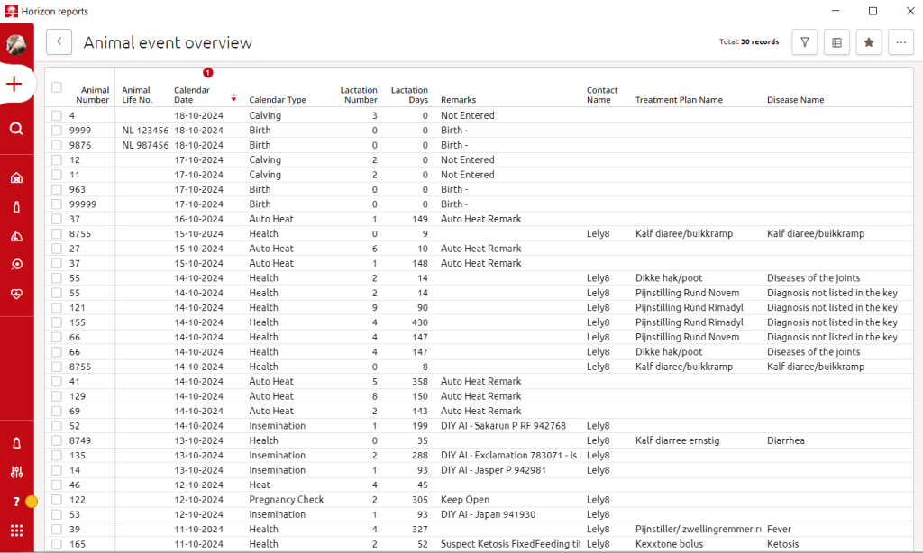
Task: Select checkbox for animal 121
Action: [57, 308]
